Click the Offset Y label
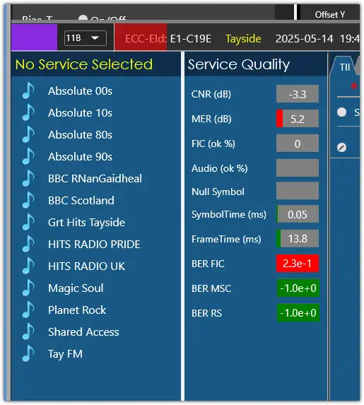Viewport: 364px width, 405px height. (x=329, y=15)
